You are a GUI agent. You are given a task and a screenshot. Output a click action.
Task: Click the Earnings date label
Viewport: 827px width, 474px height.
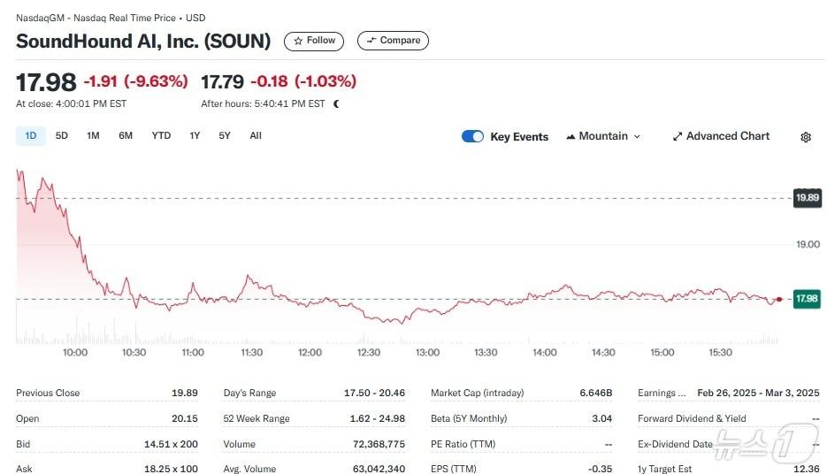tap(662, 393)
